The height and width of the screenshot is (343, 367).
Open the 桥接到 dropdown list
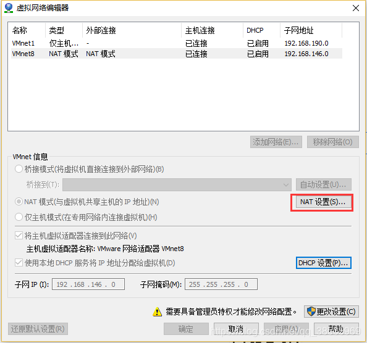[177, 185]
